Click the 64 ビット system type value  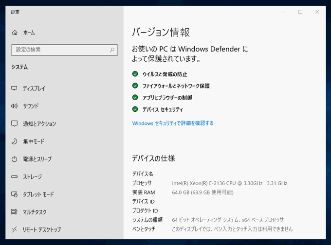(x=228, y=220)
